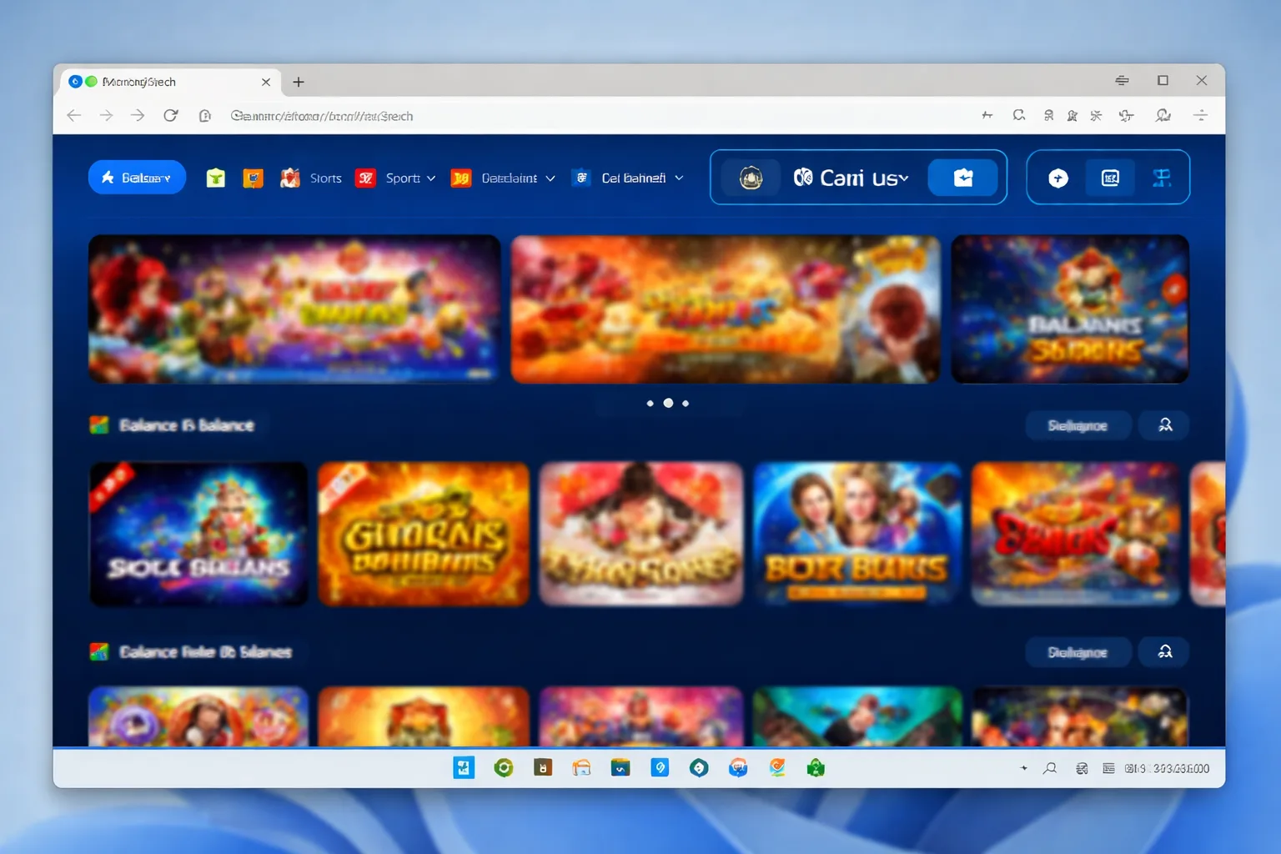This screenshot has height=854, width=1281.
Task: Click the middle square icon in right header box
Action: point(1110,178)
